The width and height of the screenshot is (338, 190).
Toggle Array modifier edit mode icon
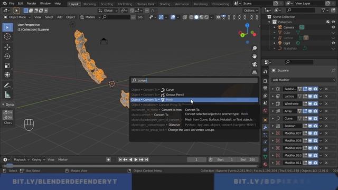coord(305,111)
